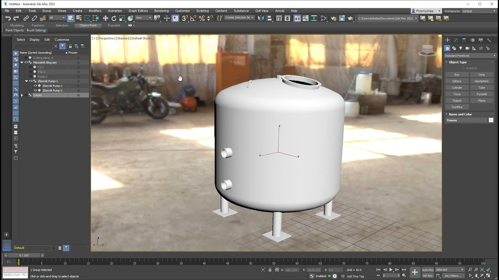Open the Workspaces Default dropdown
This screenshot has height=280, width=499.
coord(479,11)
